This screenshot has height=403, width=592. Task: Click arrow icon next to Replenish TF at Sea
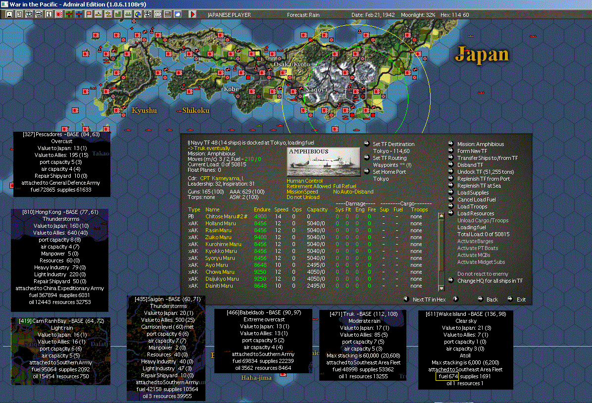[451, 185]
